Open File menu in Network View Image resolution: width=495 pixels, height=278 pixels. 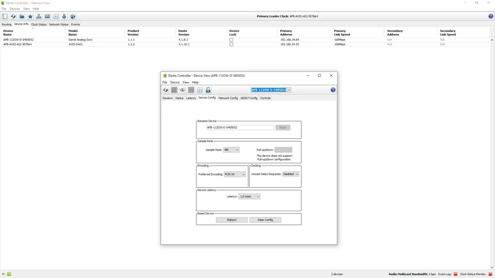pyautogui.click(x=4, y=9)
